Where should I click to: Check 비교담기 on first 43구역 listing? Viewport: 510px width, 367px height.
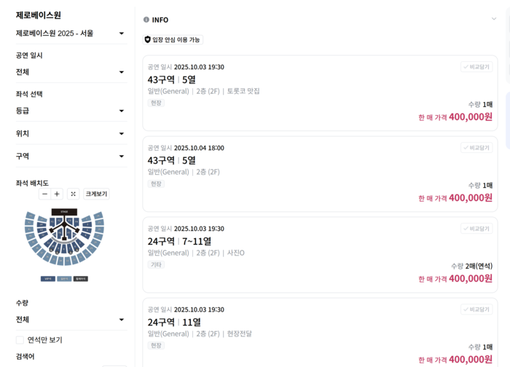[476, 67]
